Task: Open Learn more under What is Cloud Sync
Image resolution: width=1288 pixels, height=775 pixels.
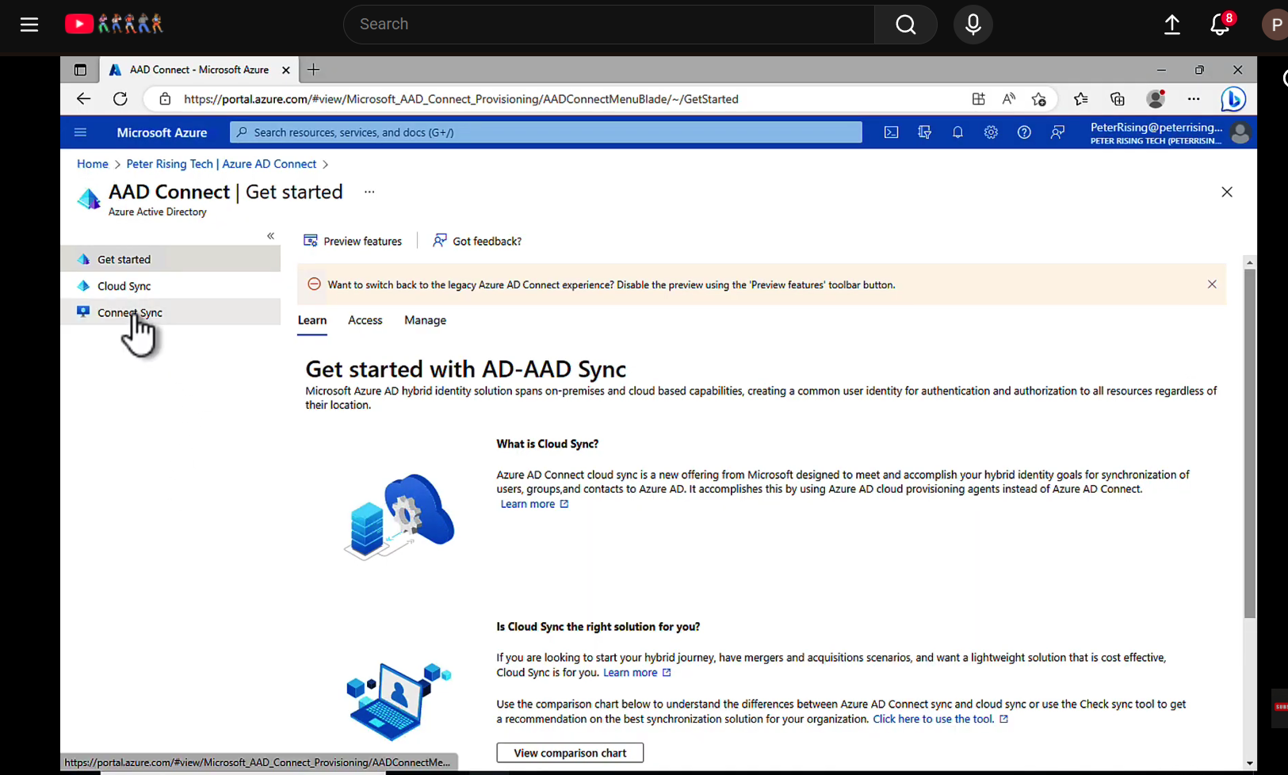Action: pos(534,504)
